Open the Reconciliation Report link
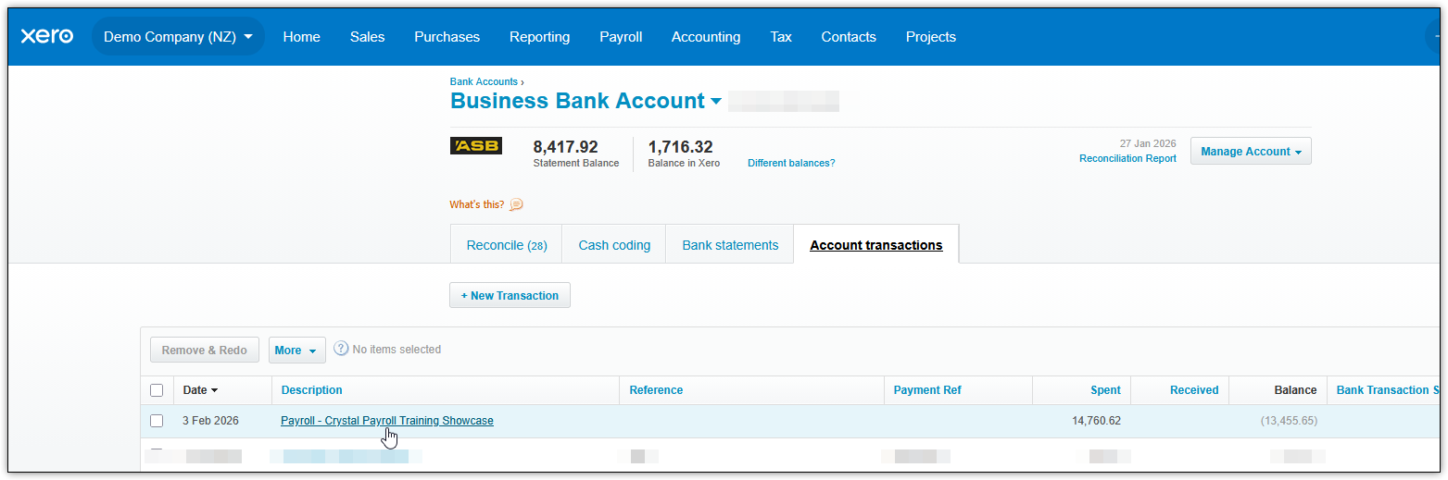1448x480 pixels. [1127, 159]
